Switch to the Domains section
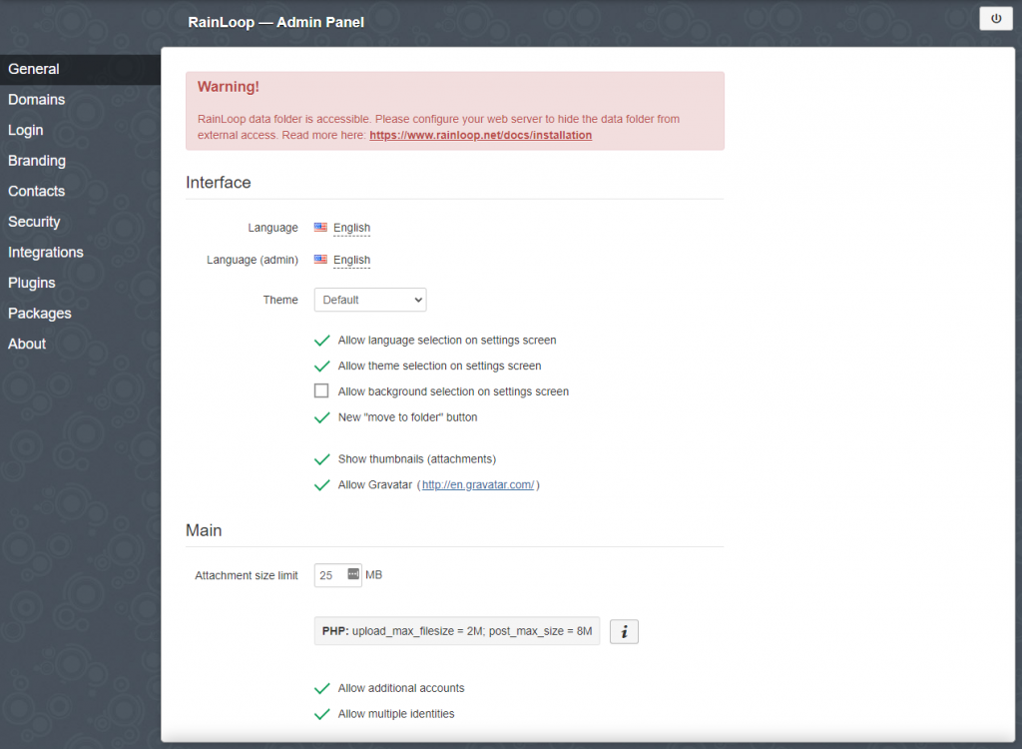The image size is (1022, 749). coord(36,99)
